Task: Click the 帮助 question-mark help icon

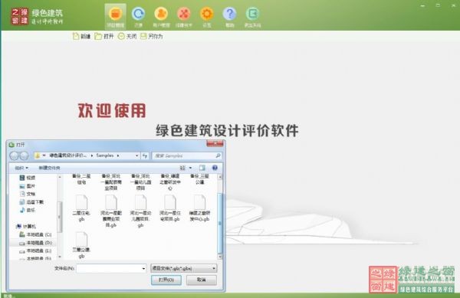Action: [x=230, y=17]
